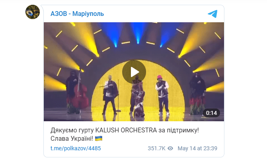
Task: Click the center blue spotlight in the video
Action: 138,33
